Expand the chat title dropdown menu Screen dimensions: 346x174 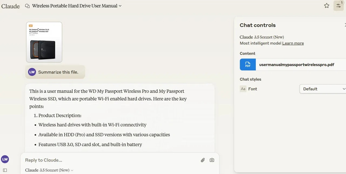pos(120,6)
